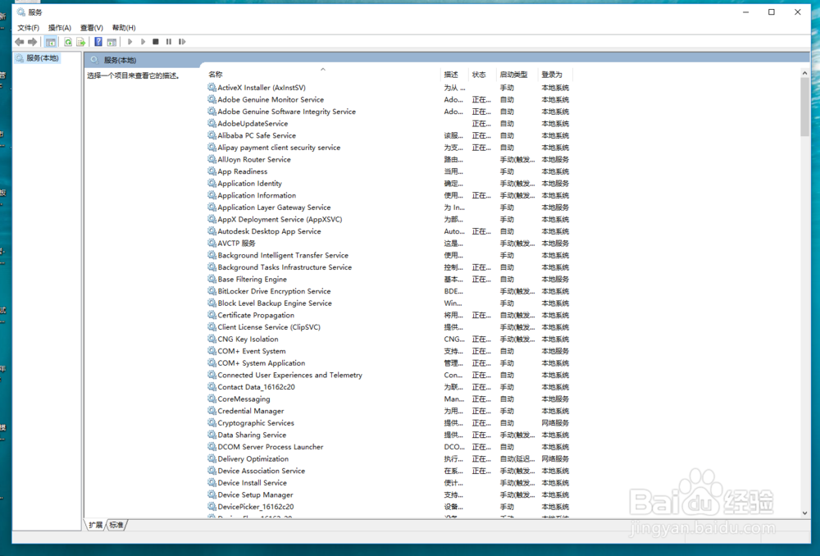This screenshot has width=820, height=556.
Task: Restart a service using the restart icon
Action: [x=182, y=41]
